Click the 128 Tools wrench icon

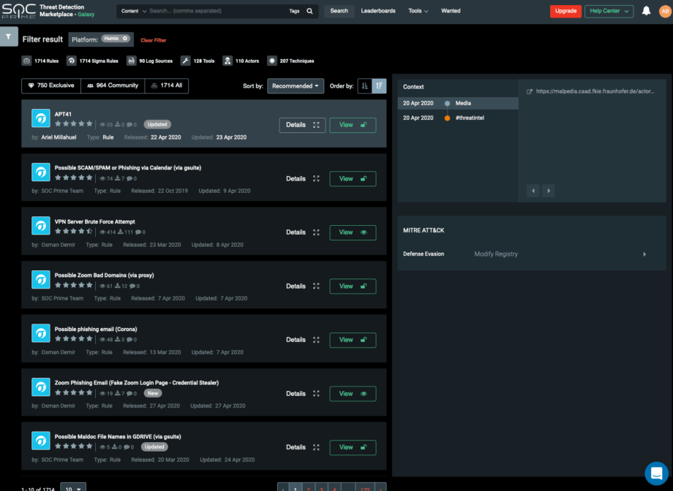(x=185, y=61)
